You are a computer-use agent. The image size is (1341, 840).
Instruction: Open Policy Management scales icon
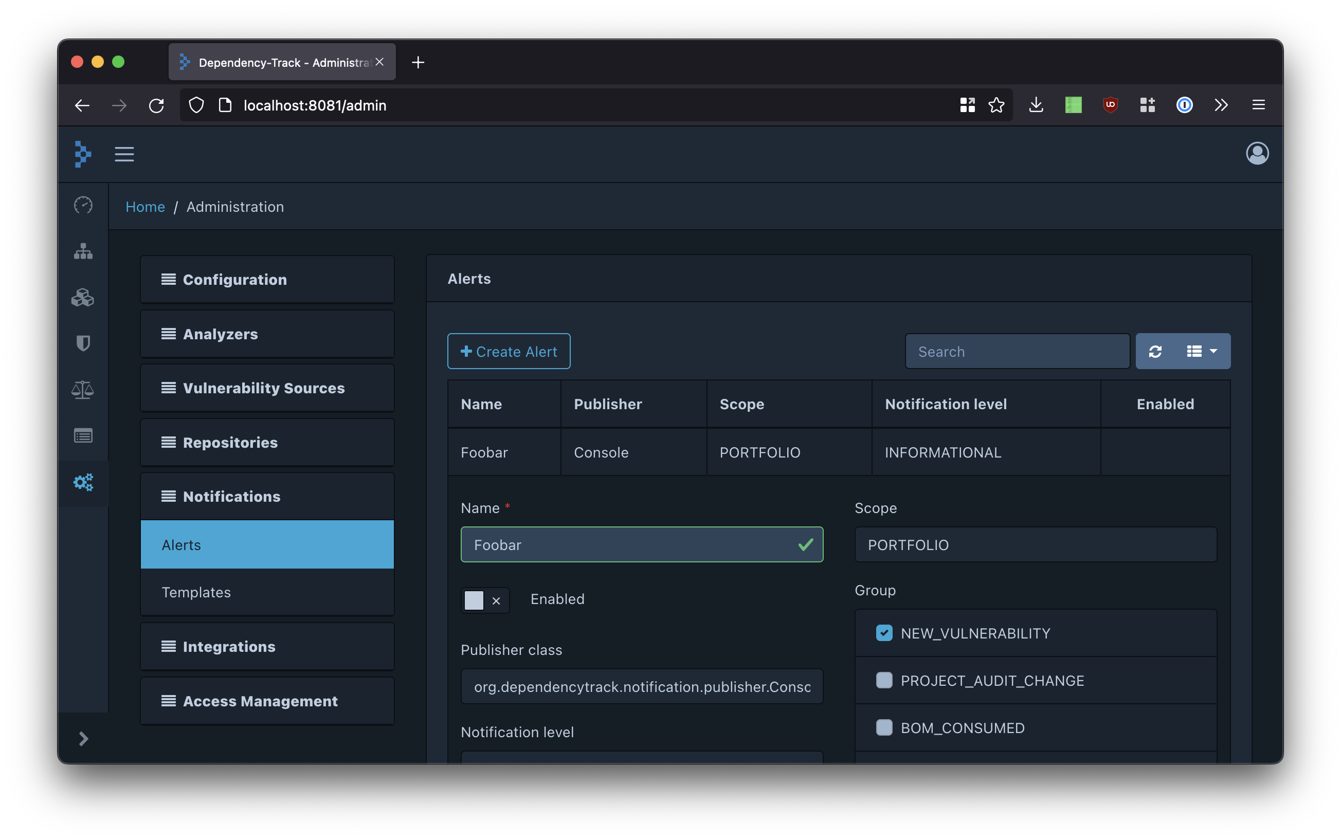click(83, 390)
